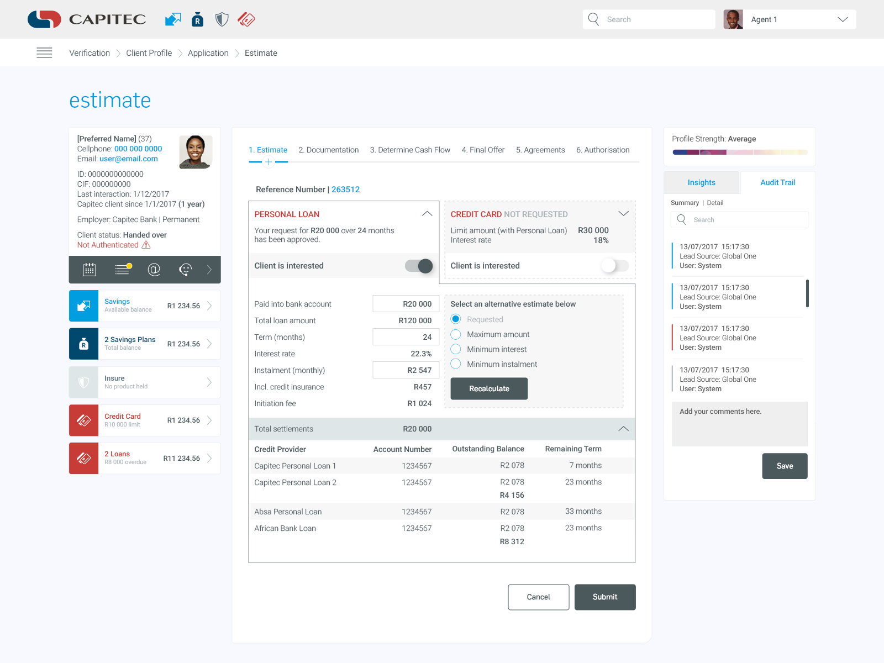Click the Term (months) field
884x663 pixels.
[x=406, y=337]
